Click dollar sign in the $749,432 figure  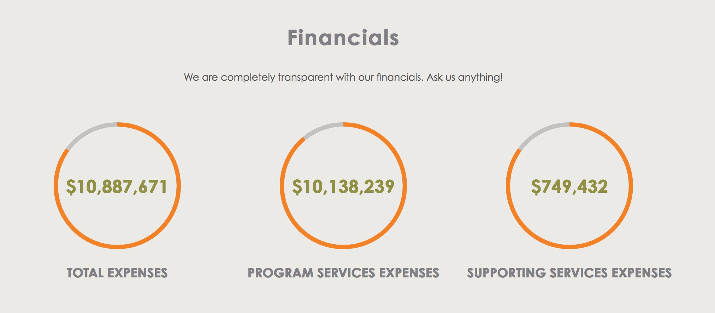pyautogui.click(x=536, y=187)
